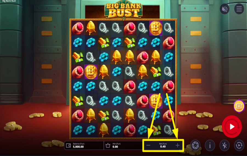The image size is (247, 156).
Task: Decrease the bet with minus button
Action: coord(148,145)
